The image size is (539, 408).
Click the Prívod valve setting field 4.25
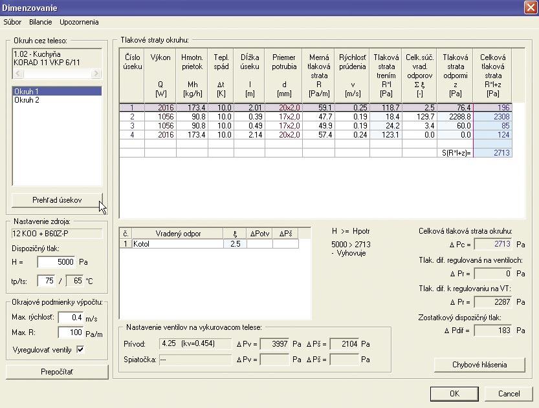pyautogui.click(x=195, y=343)
